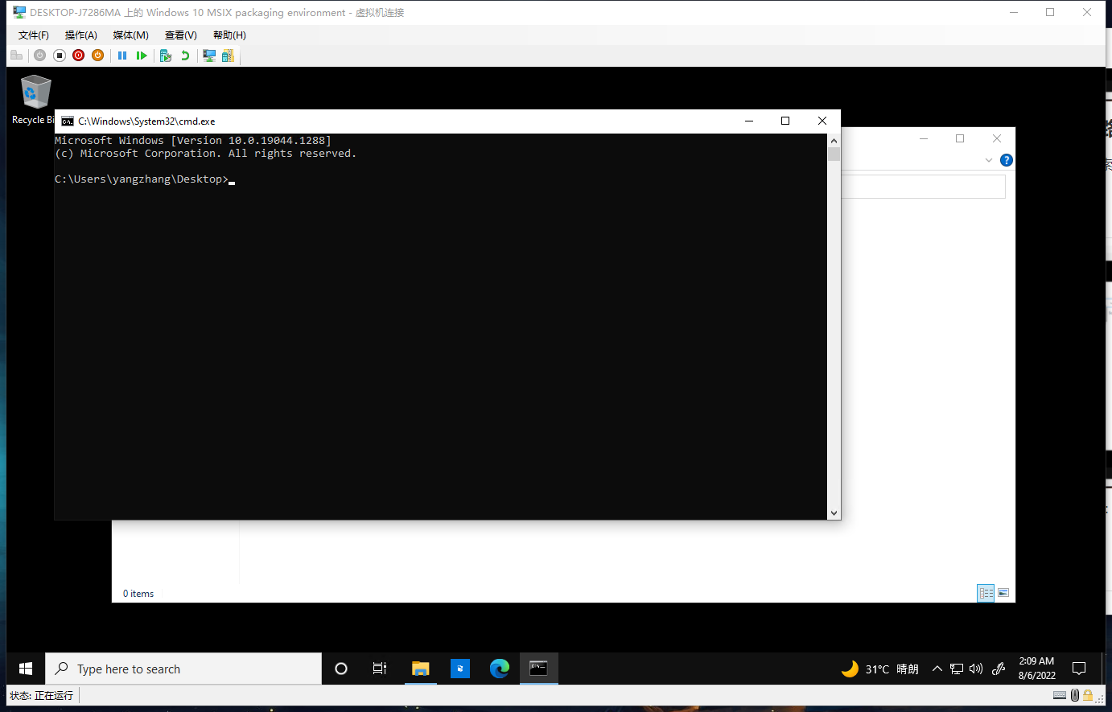Click the green Reset/Start VM icon

[x=142, y=56]
